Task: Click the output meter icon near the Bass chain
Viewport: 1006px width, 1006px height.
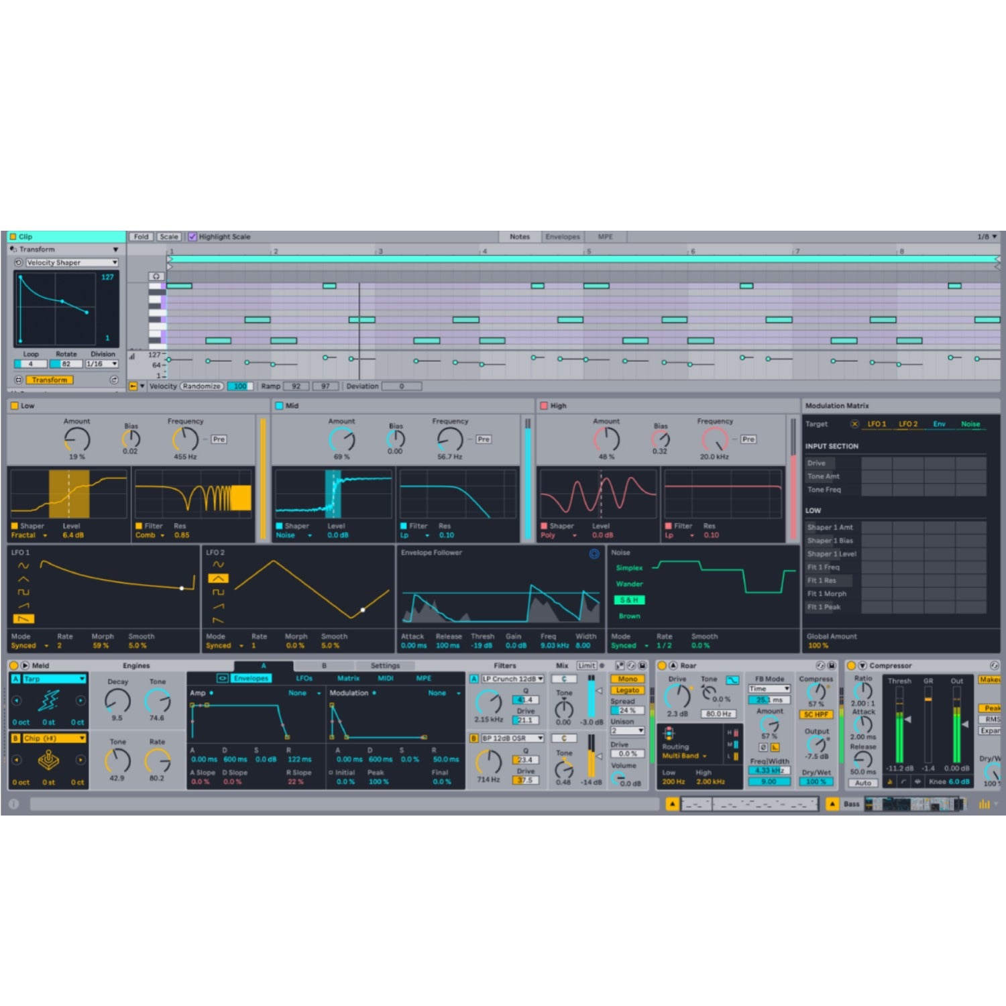Action: [986, 803]
